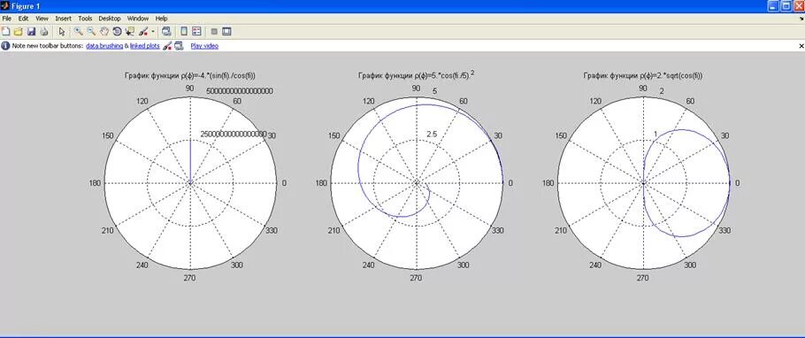Click the New Figure toolbar icon
This screenshot has width=805, height=338.
tap(5, 31)
